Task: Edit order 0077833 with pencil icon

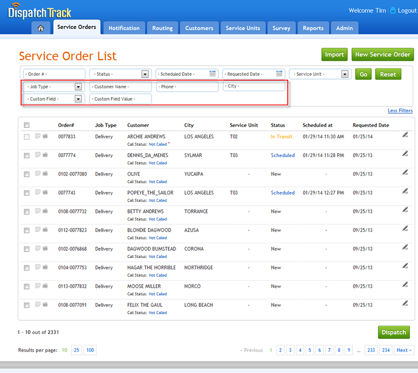Action: 405,135
